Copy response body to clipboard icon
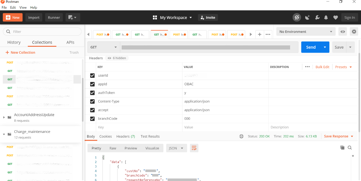 [x=342, y=147]
